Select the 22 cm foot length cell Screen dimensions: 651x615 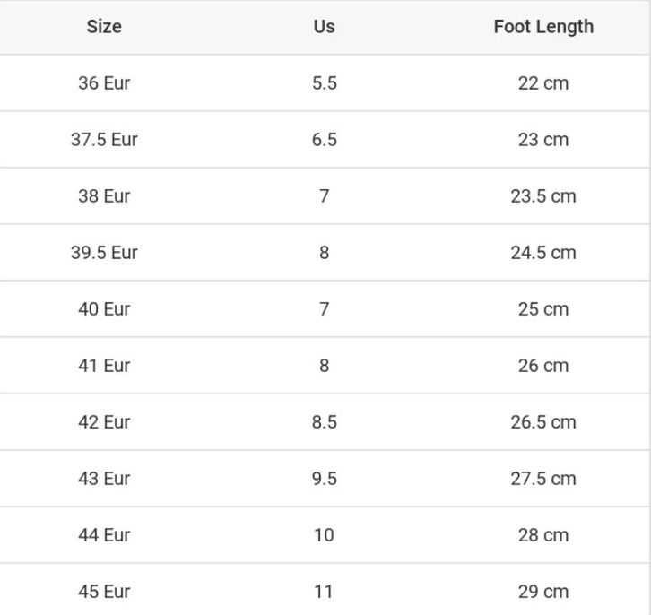(x=543, y=83)
